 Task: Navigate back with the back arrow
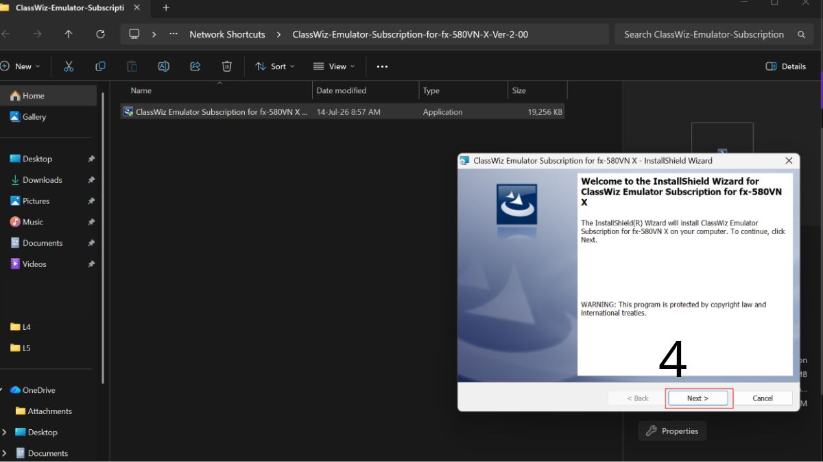[6, 34]
